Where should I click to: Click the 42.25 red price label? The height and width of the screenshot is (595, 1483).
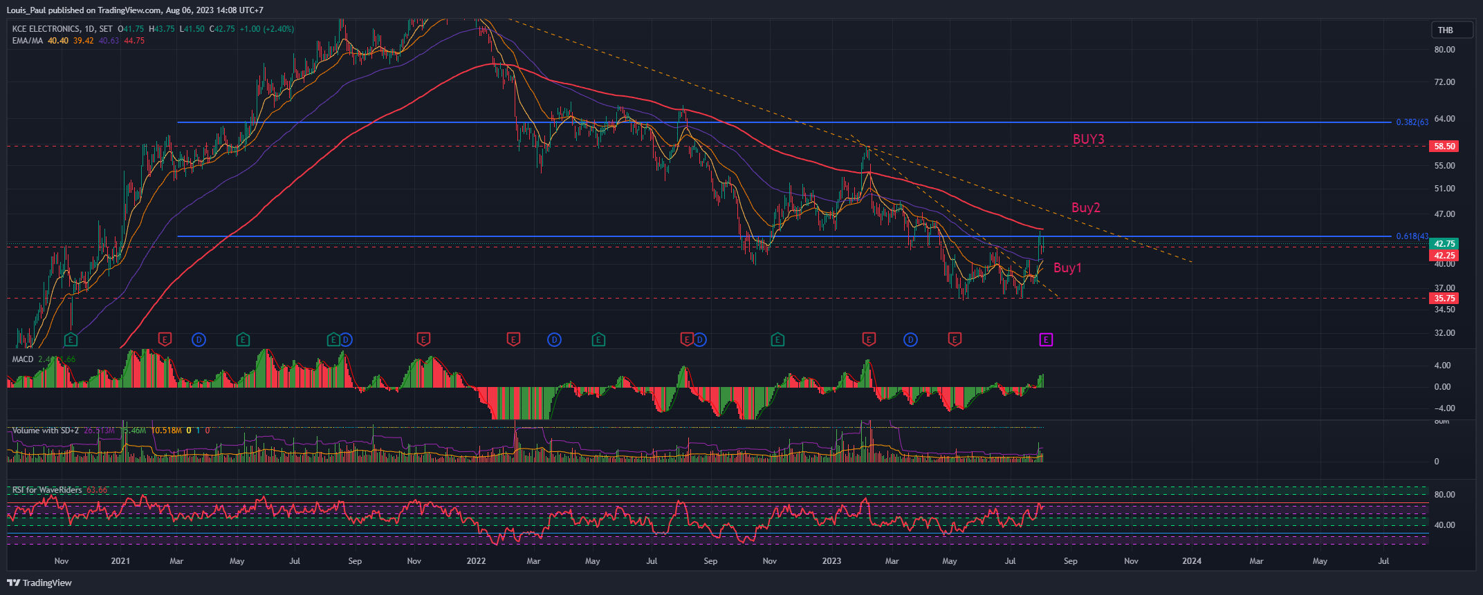(1444, 256)
